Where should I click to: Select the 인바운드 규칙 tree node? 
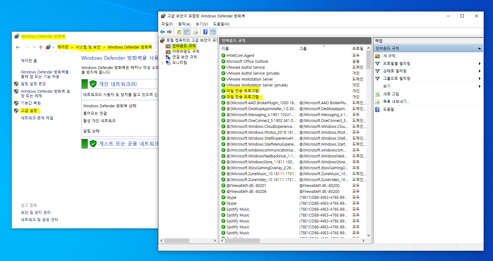184,46
